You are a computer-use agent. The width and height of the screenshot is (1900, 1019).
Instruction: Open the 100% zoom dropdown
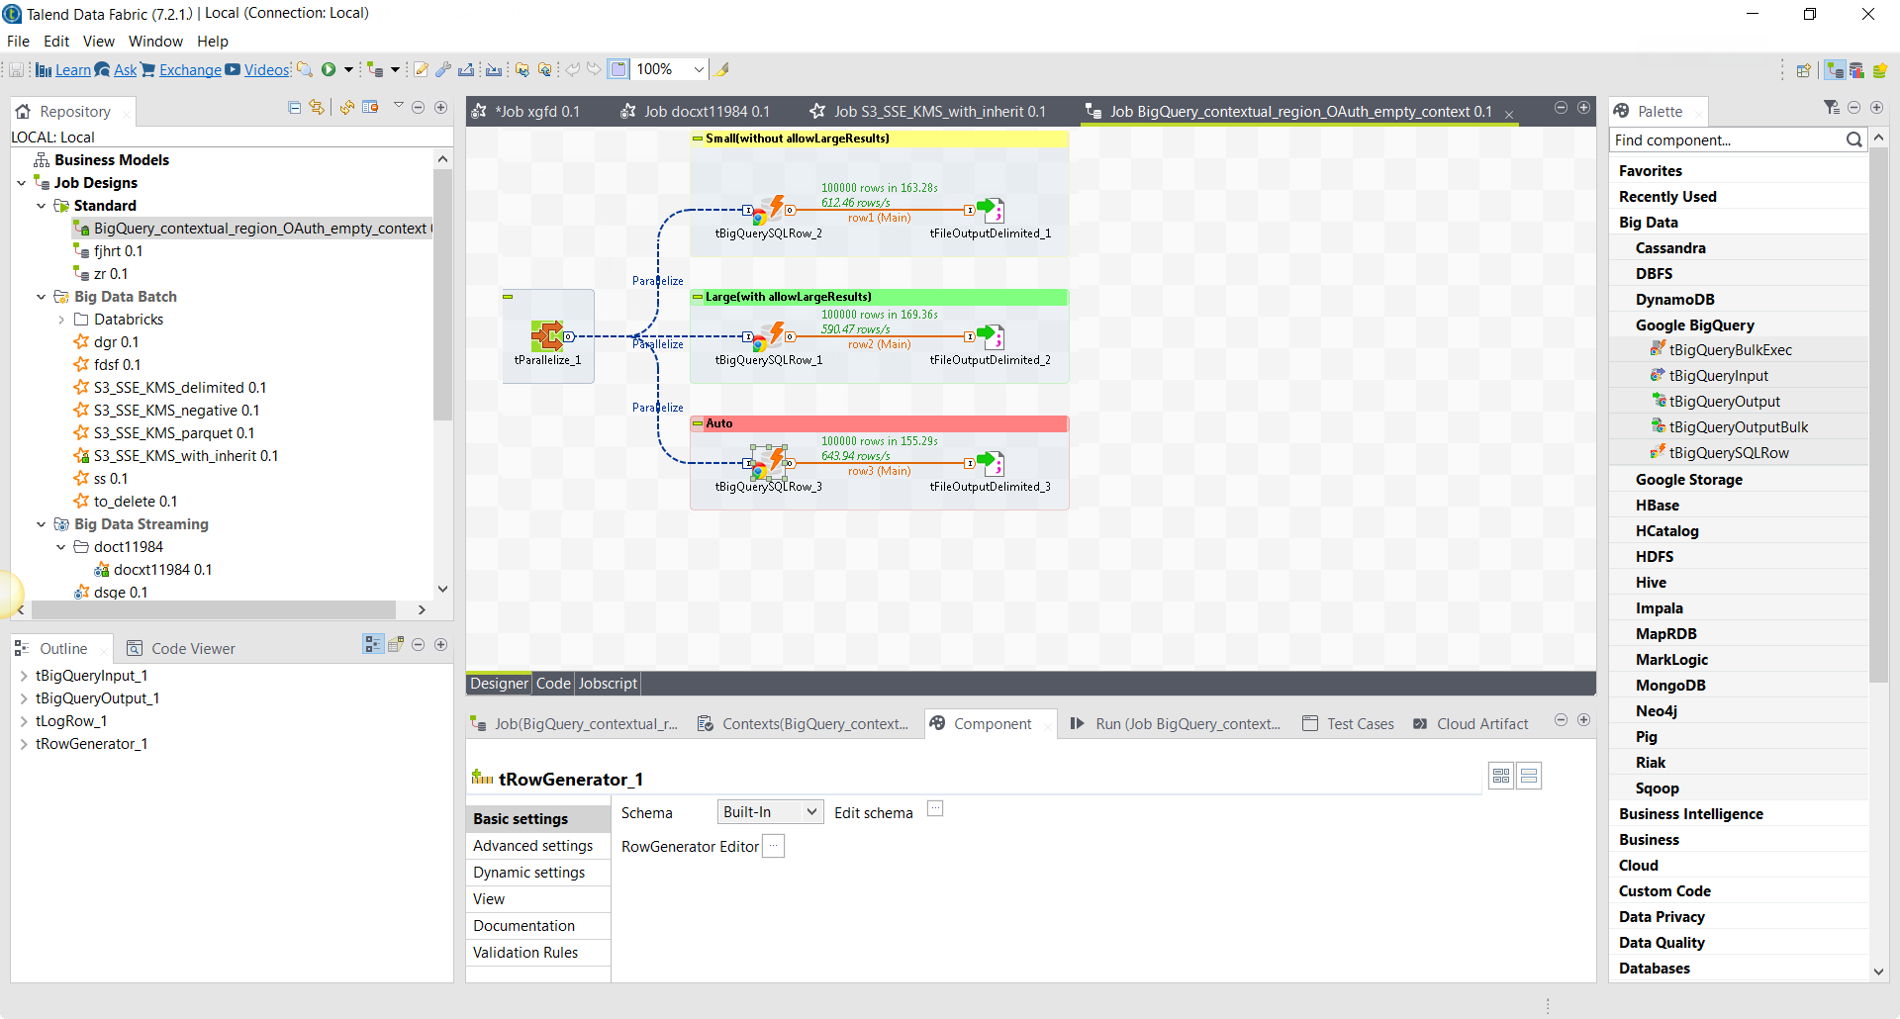(x=699, y=69)
